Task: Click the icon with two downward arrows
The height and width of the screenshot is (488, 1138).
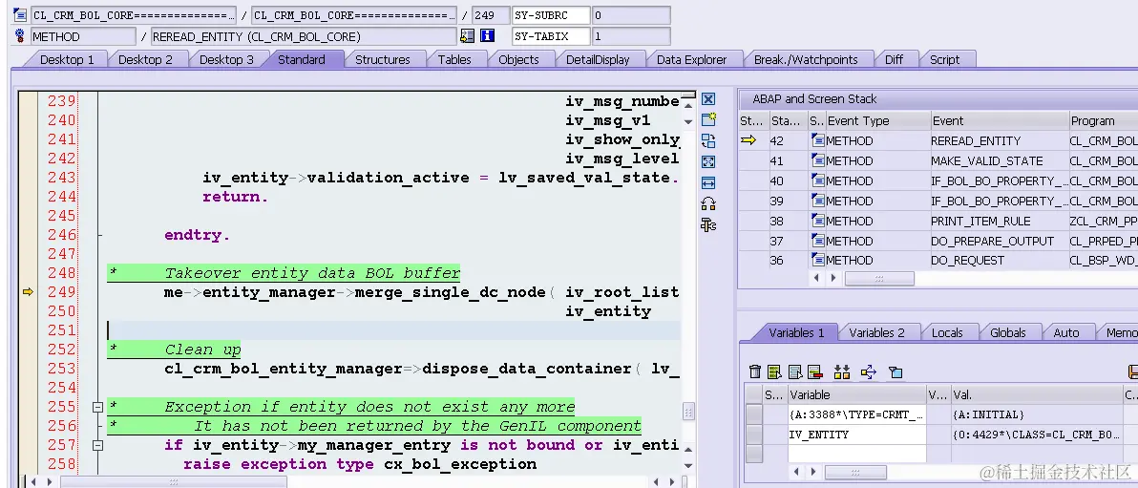Action: pos(842,371)
